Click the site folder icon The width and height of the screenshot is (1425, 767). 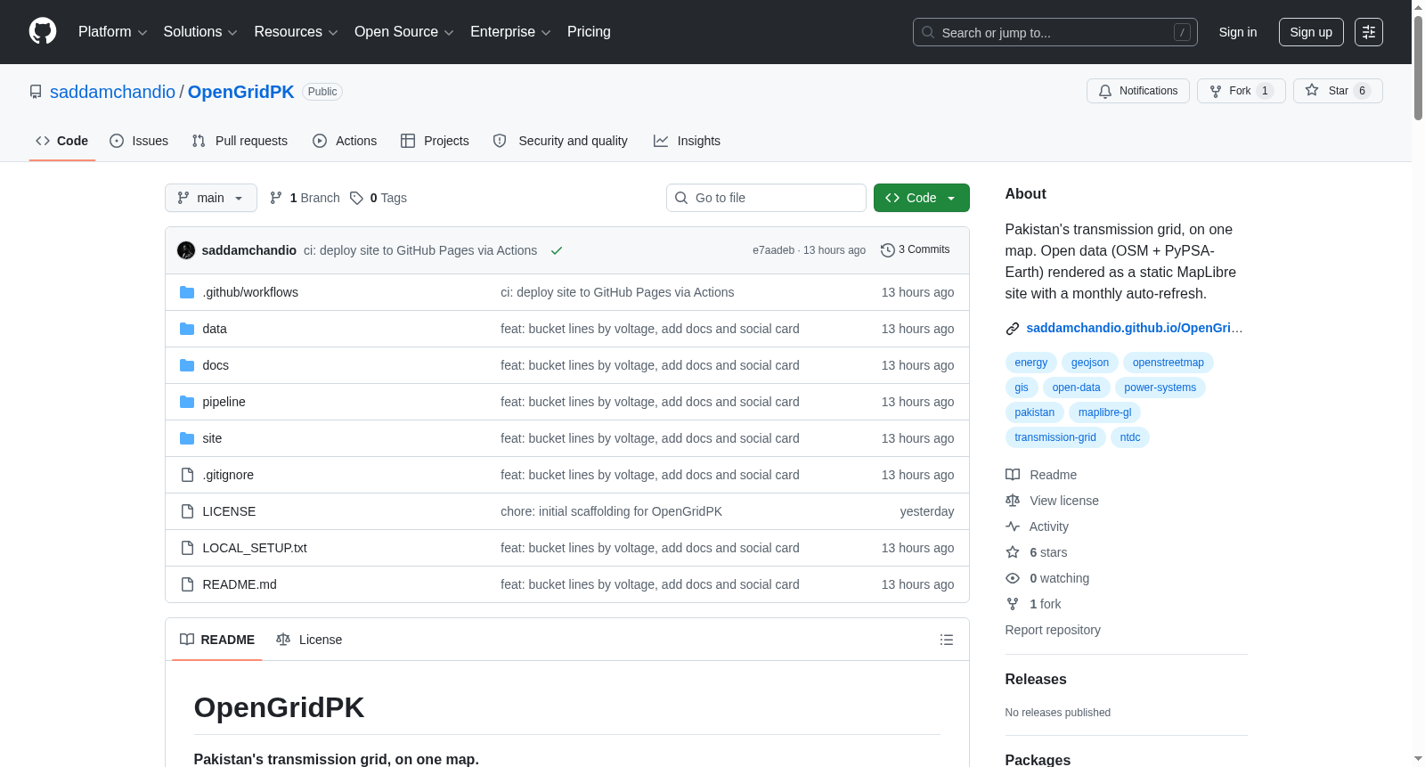[x=187, y=438]
